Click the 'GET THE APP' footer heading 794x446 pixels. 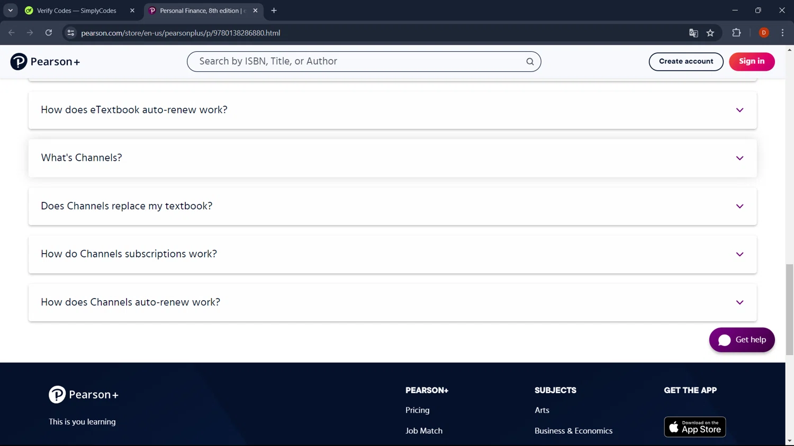tap(690, 390)
